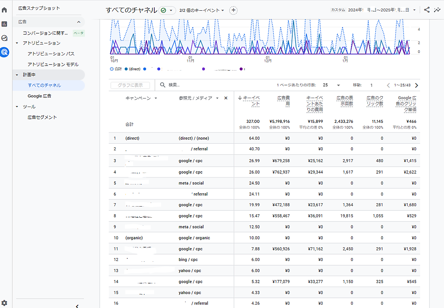Open アトリビューション パス report
Viewport: 444px width, 308px height.
[x=51, y=54]
